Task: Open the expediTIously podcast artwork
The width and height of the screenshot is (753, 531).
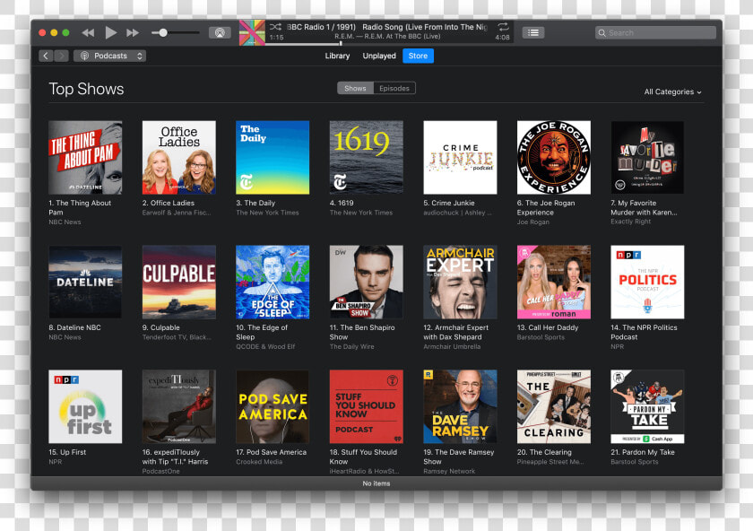Action: click(178, 406)
